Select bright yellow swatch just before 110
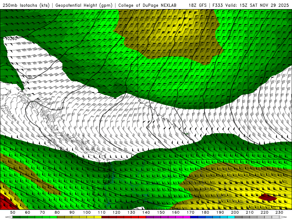Screen dimensions: 292x219 [98, 217]
